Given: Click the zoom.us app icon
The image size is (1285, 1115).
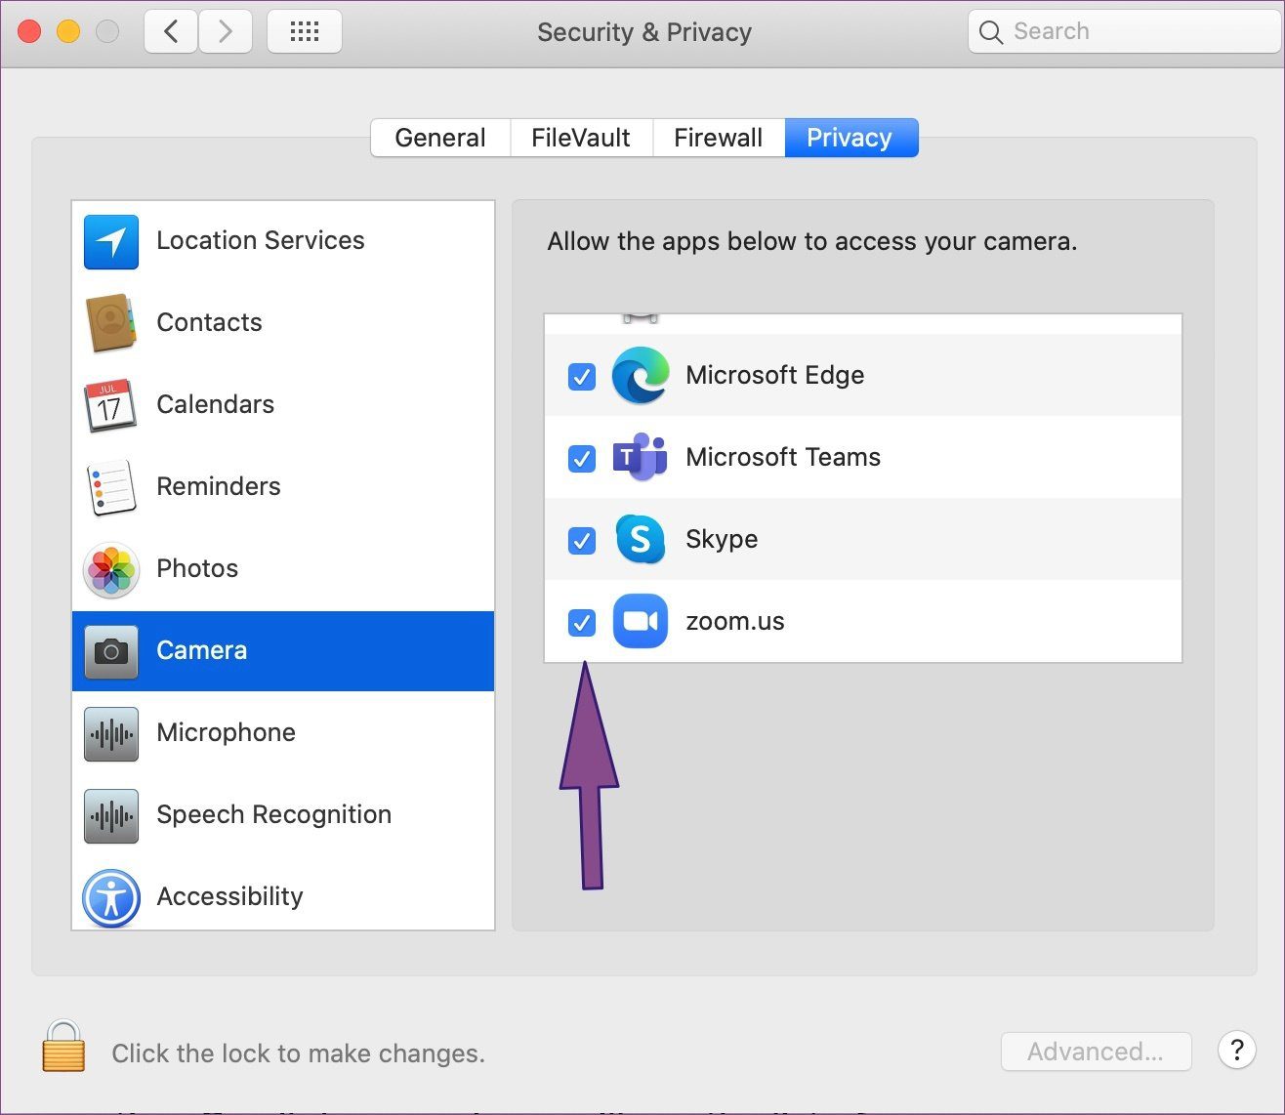Looking at the screenshot, I should point(641,621).
